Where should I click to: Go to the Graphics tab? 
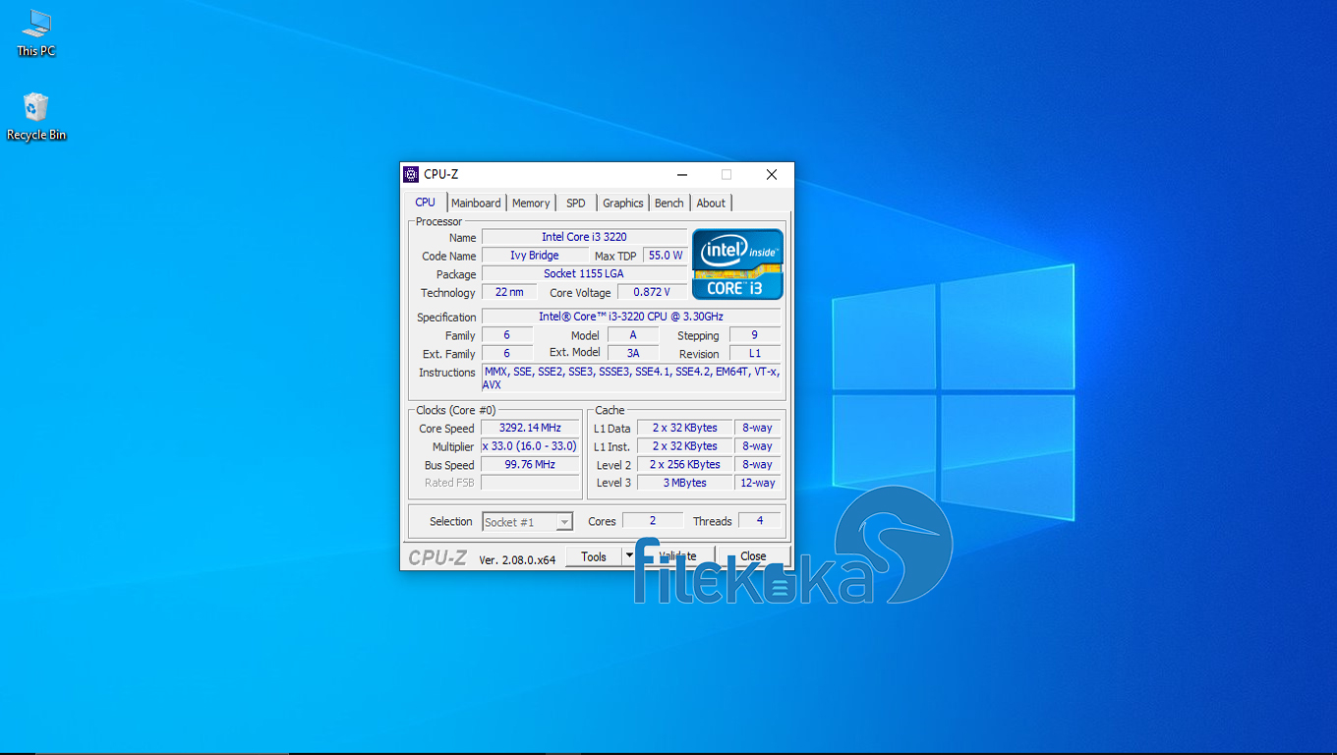point(623,203)
